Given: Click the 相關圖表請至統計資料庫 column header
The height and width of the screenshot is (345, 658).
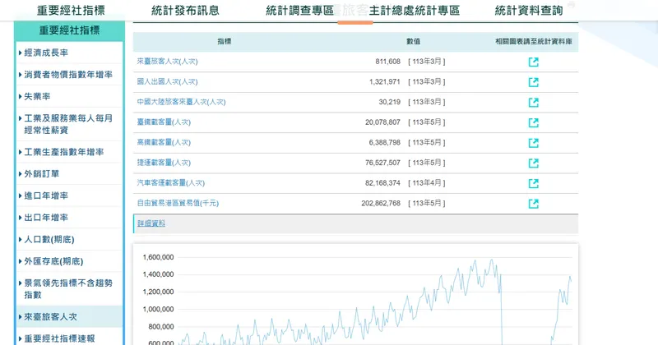Looking at the screenshot, I should click(533, 42).
